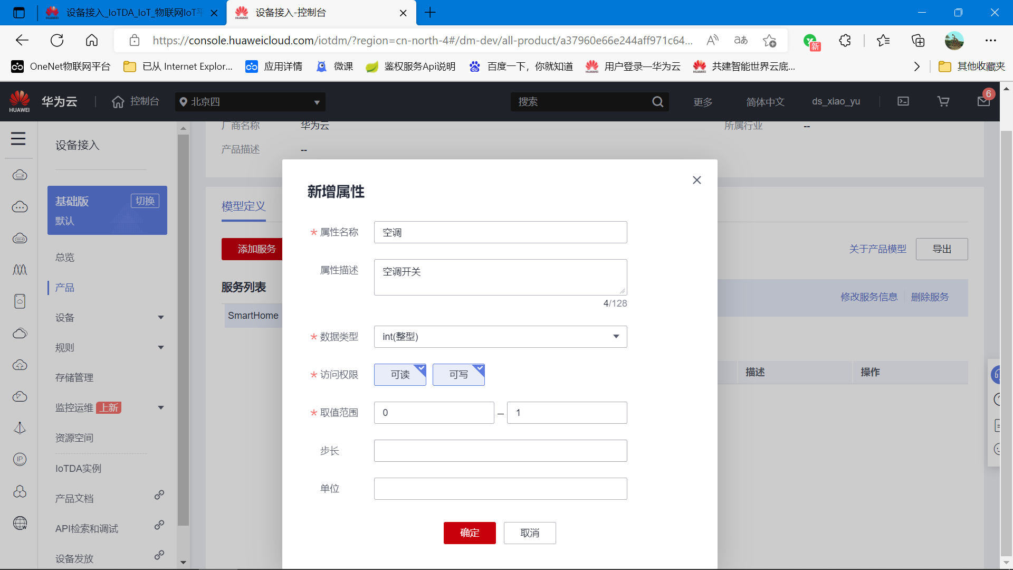
Task: Click the red 确定 button
Action: 470,533
